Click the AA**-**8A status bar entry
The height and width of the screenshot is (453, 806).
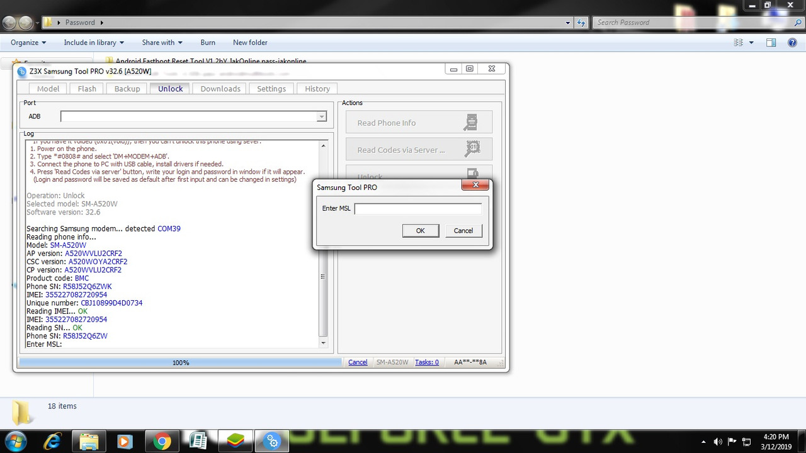(470, 362)
